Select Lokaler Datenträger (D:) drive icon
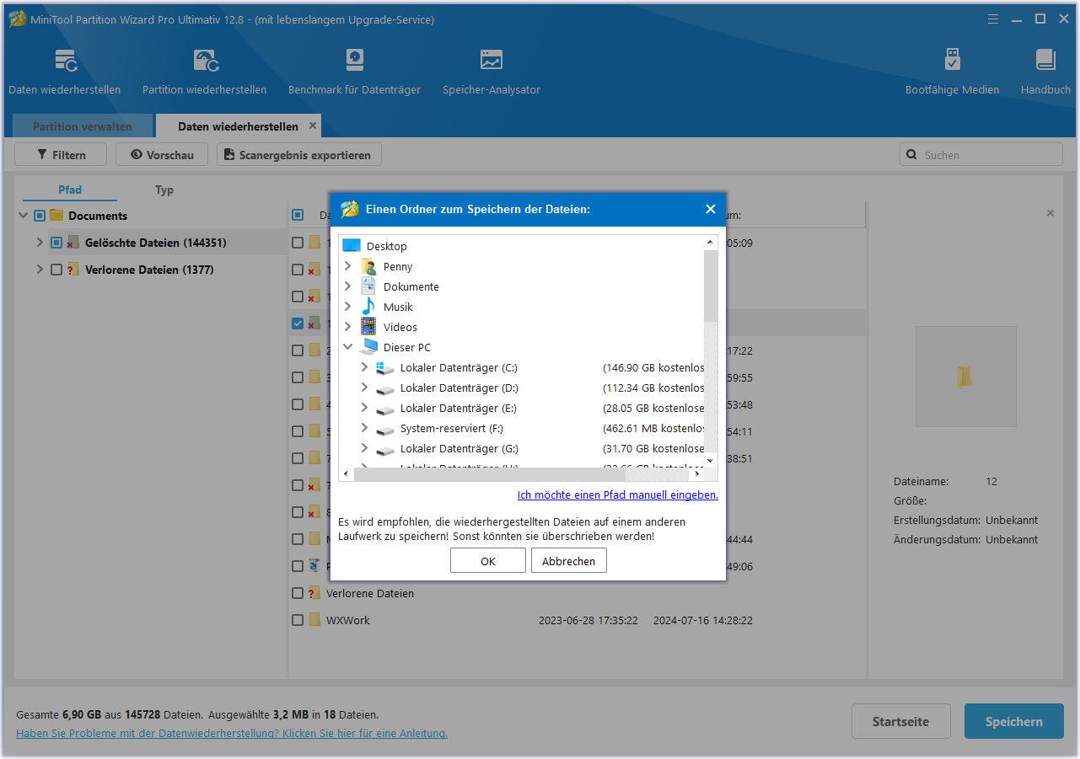 pos(385,388)
